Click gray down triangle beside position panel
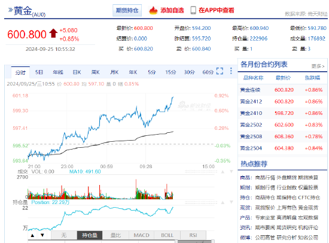Screen dimensions: 329x243 (x=231, y=202)
